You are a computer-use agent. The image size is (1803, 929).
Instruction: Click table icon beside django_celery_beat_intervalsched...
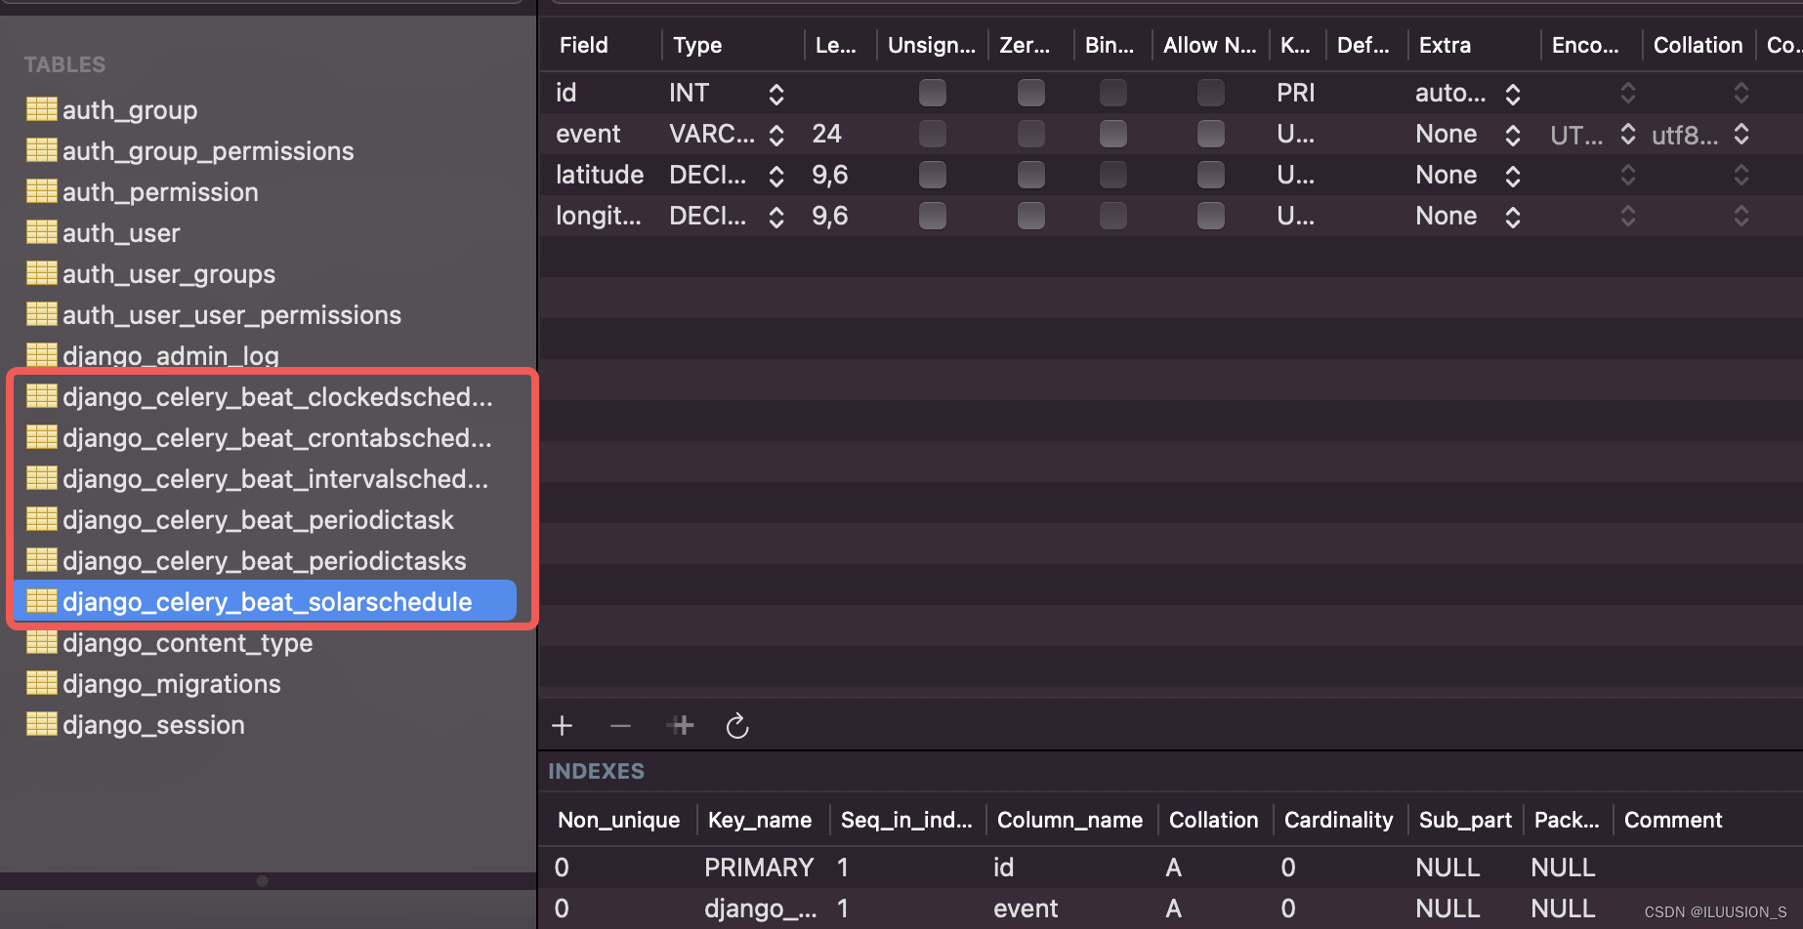coord(41,478)
